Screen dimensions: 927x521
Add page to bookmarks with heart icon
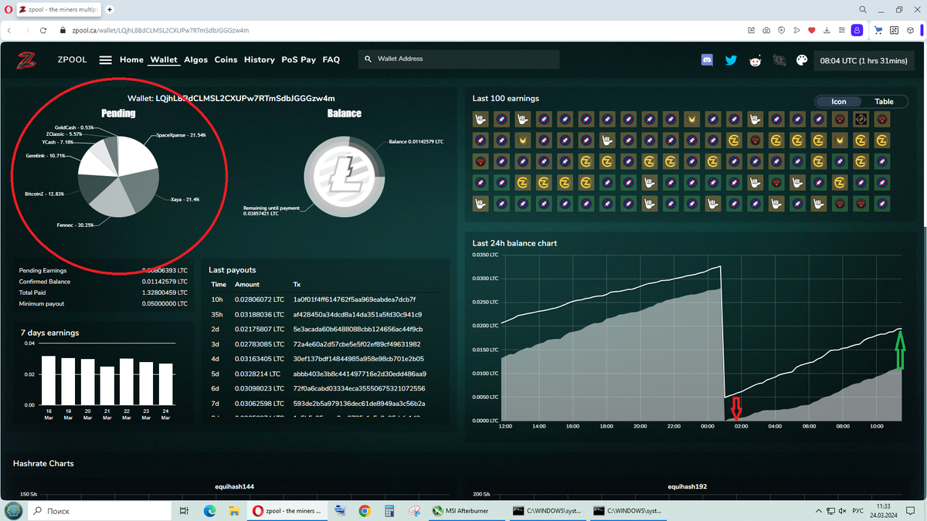coord(811,31)
